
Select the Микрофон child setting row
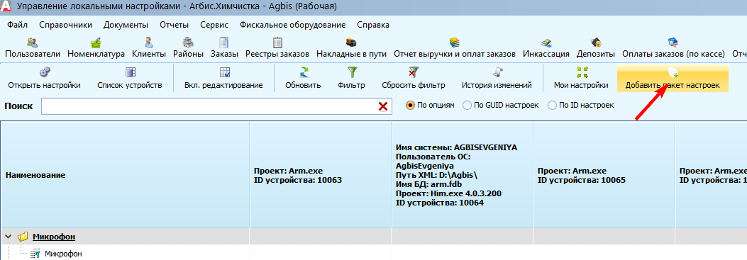[63, 254]
